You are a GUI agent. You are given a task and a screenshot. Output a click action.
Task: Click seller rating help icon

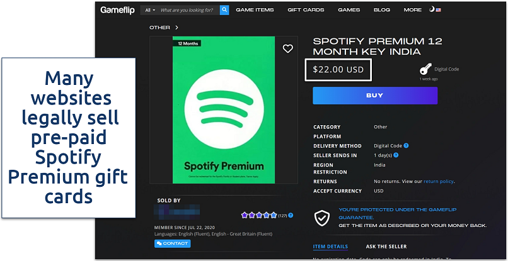291,215
